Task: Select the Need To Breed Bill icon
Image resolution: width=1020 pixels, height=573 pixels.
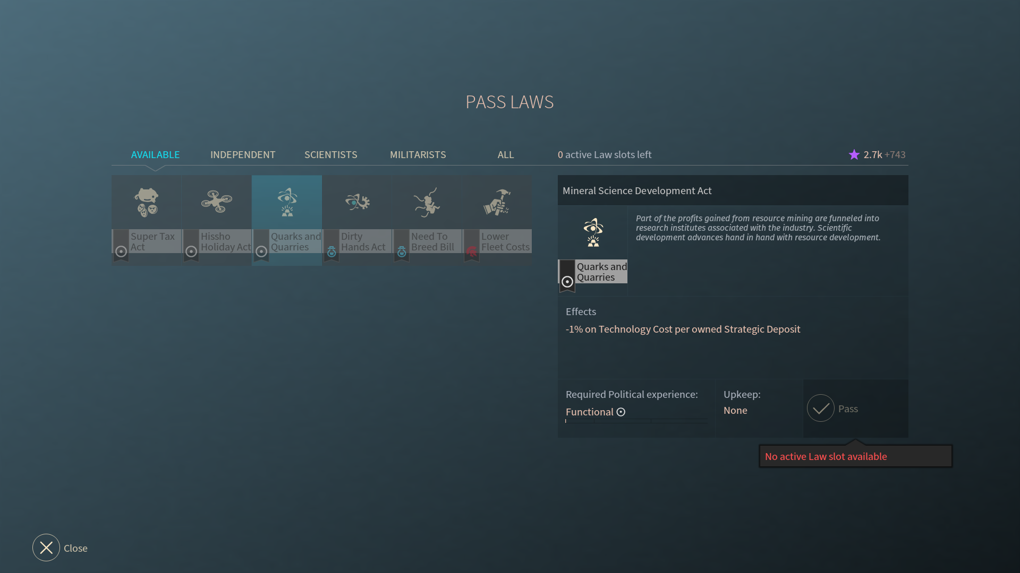Action: tap(427, 202)
